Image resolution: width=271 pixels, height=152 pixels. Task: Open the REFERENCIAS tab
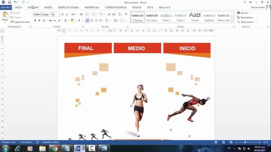(x=92, y=8)
